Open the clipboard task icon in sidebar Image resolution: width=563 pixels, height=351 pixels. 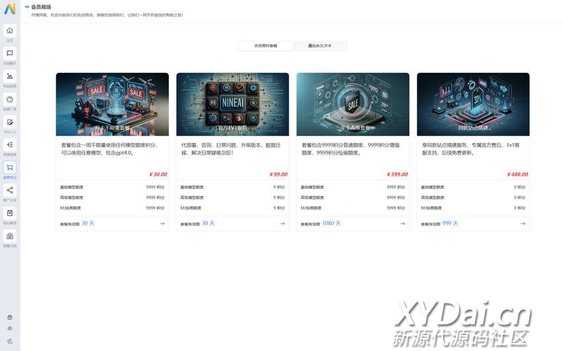pos(10,213)
